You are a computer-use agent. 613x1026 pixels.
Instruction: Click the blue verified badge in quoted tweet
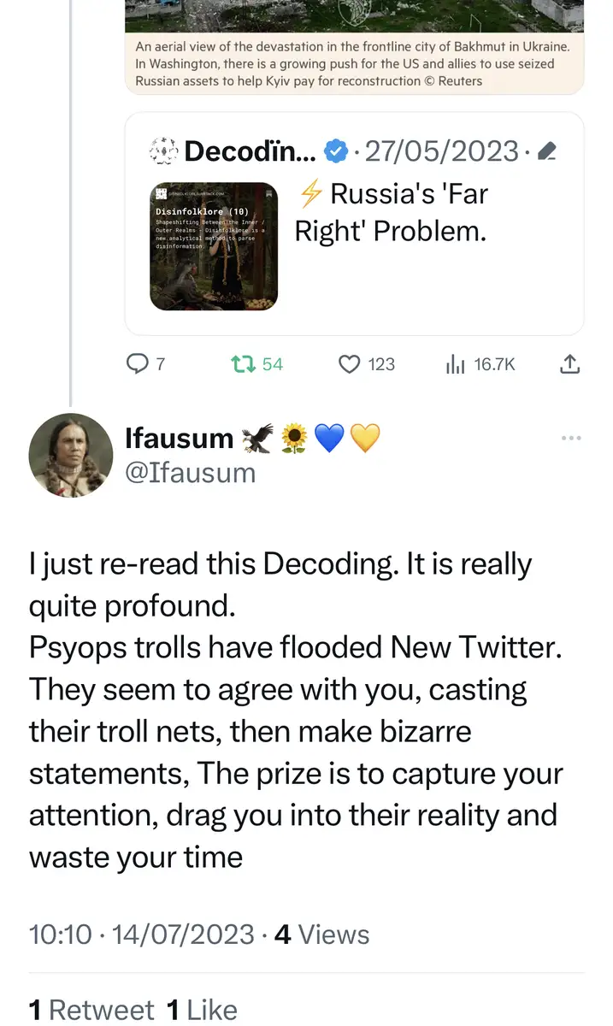coord(335,151)
